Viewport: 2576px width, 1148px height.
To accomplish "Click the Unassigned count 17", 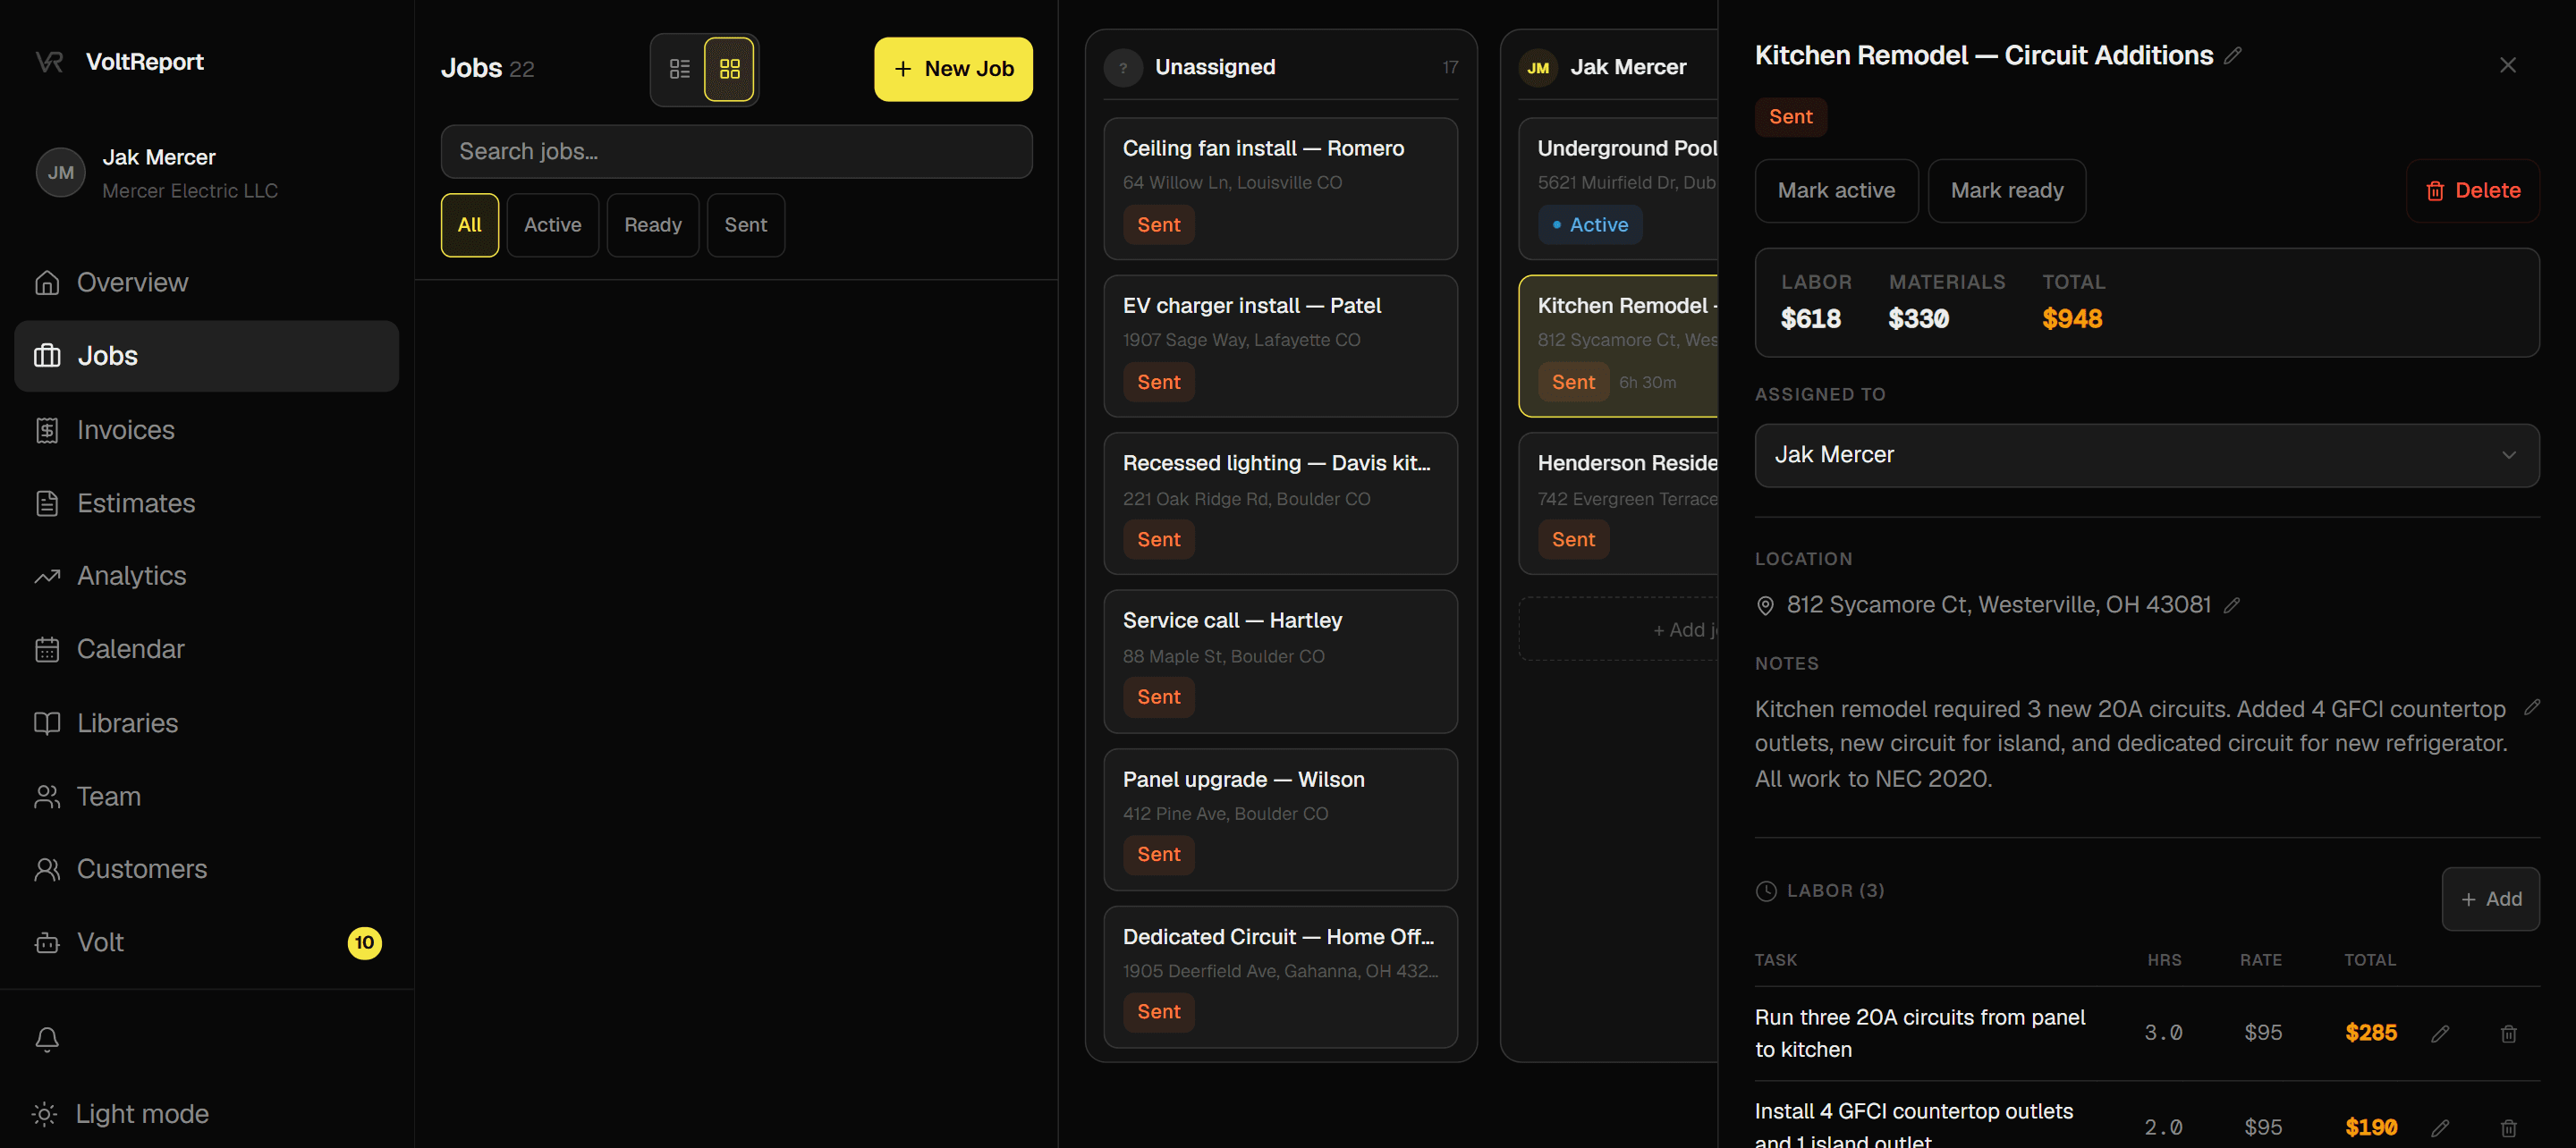I will [1450, 67].
